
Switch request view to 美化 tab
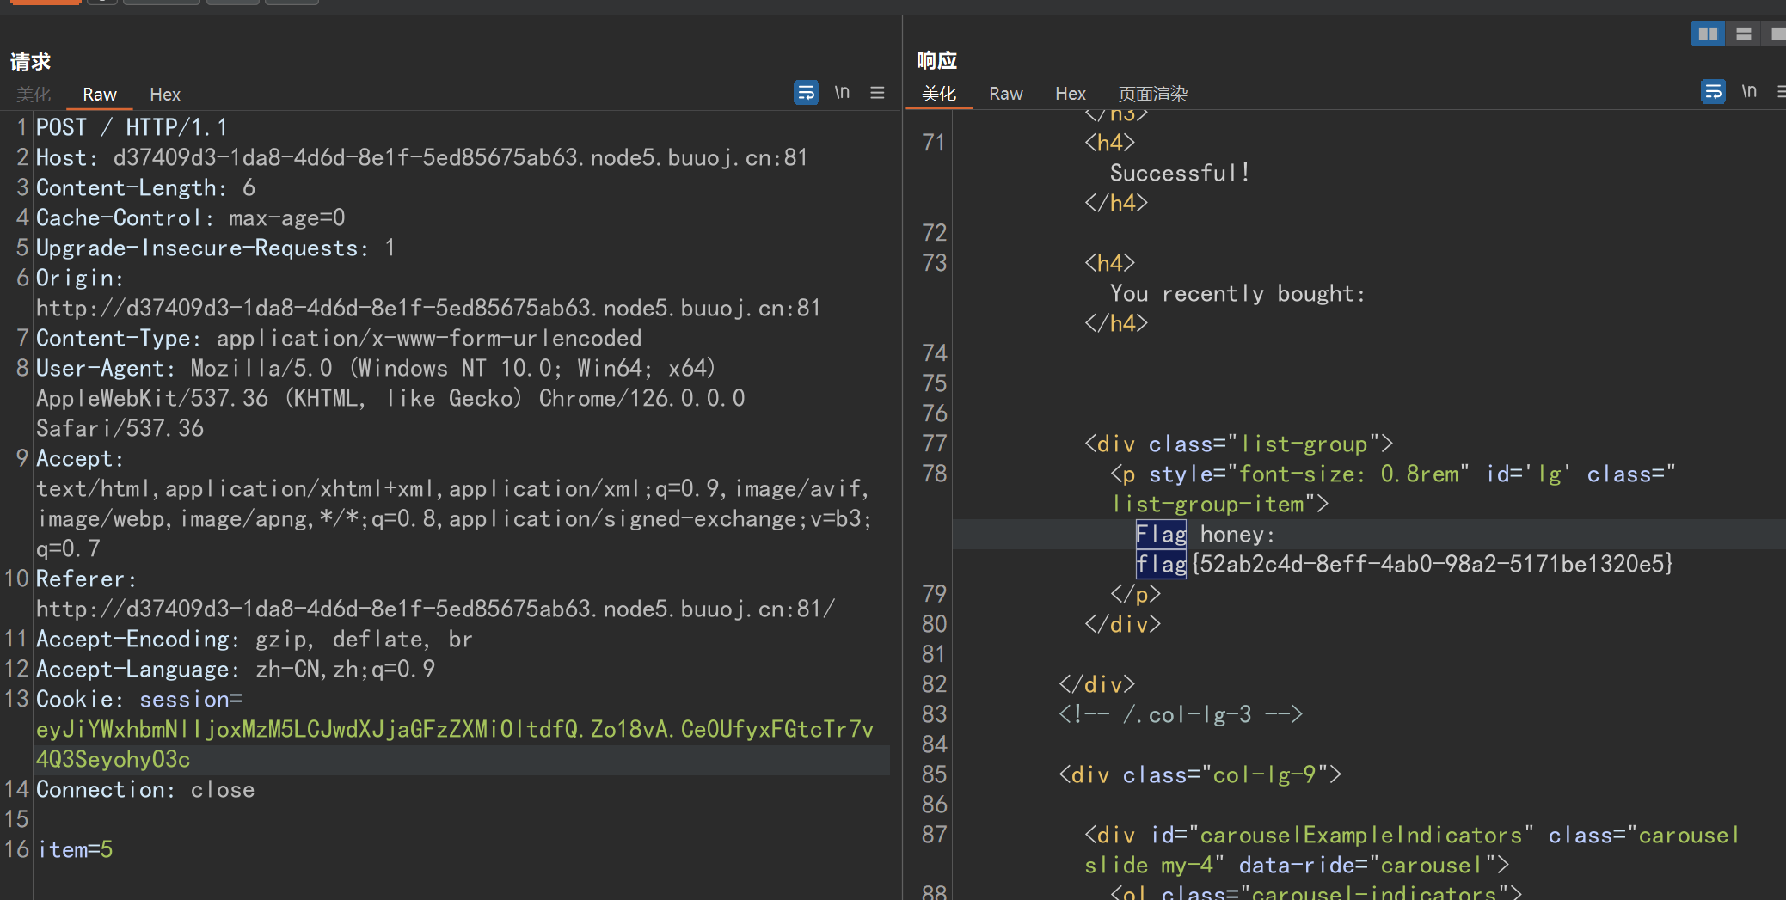click(x=34, y=95)
